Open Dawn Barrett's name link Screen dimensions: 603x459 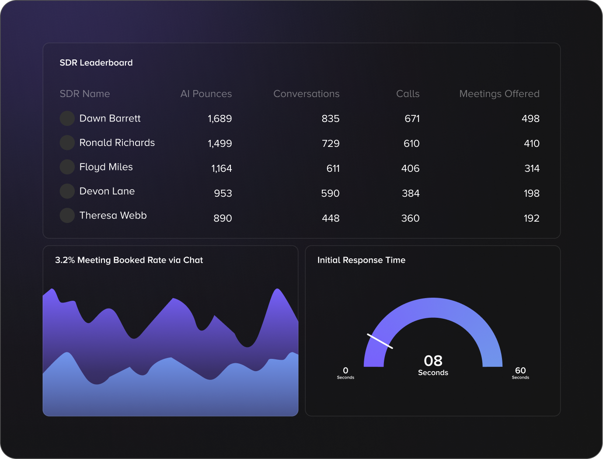click(x=110, y=118)
